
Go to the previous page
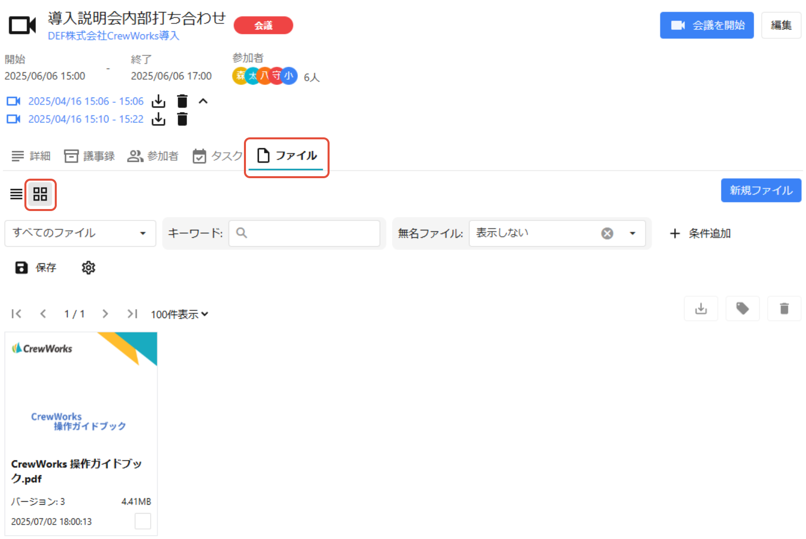tap(43, 314)
